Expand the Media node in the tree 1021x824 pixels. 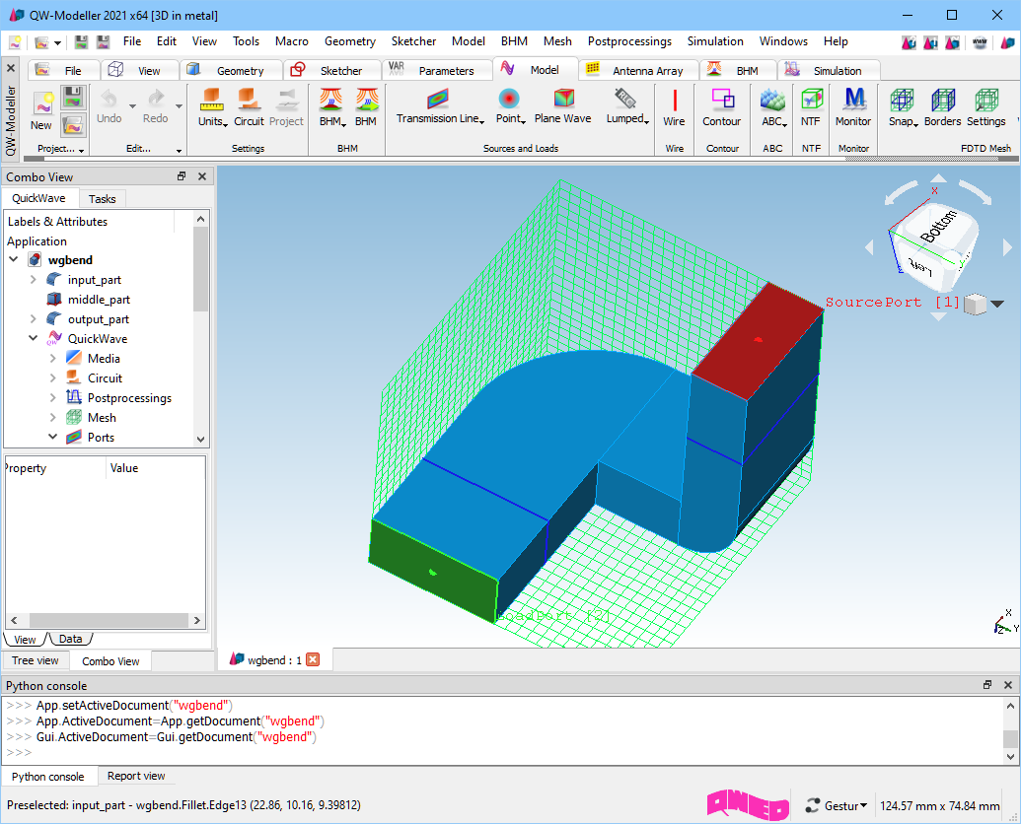(x=52, y=359)
